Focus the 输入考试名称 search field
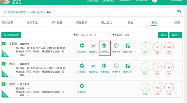 [95, 35]
